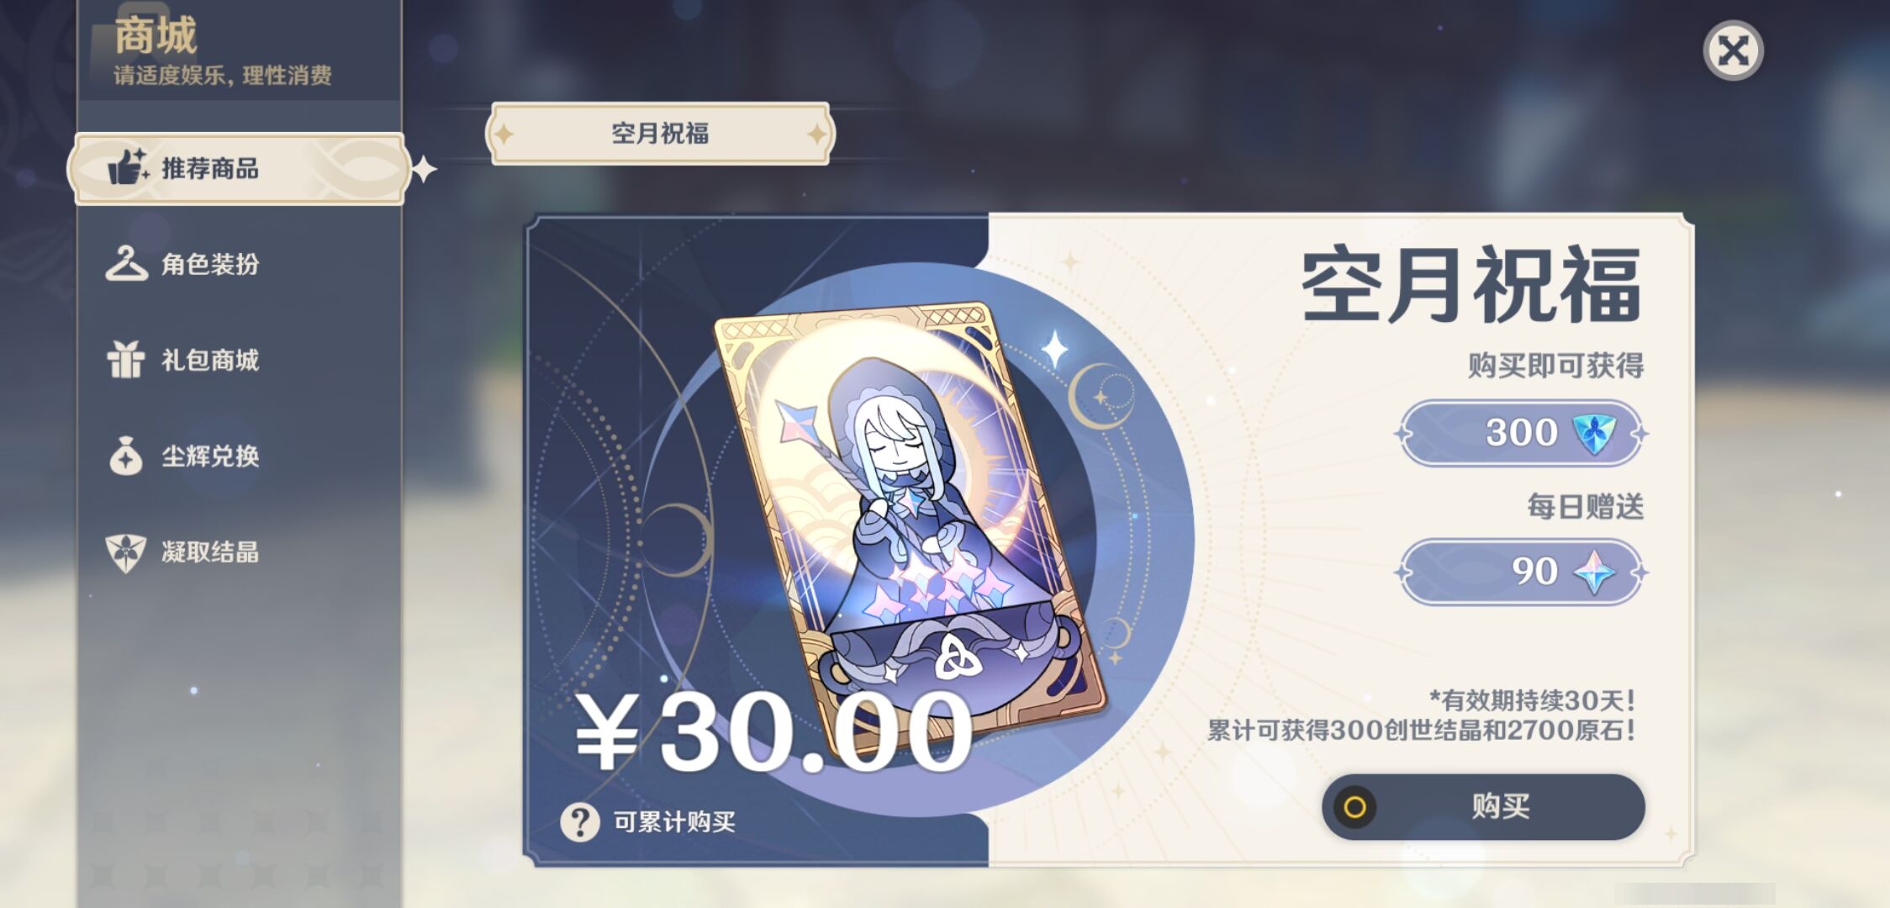This screenshot has height=908, width=1890.
Task: Click the crystal shield icon for 凝取结晶
Action: pos(126,552)
